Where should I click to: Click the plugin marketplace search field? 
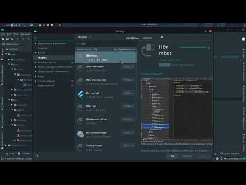click(x=106, y=44)
